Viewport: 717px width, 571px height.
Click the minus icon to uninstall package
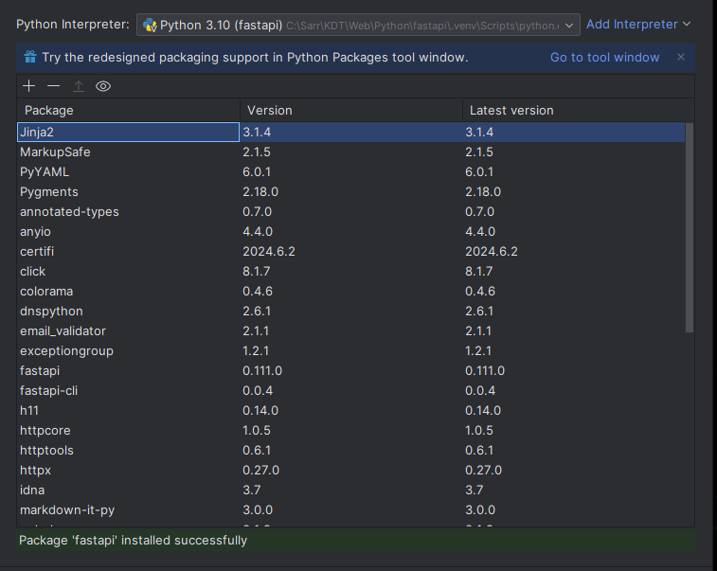(x=53, y=86)
